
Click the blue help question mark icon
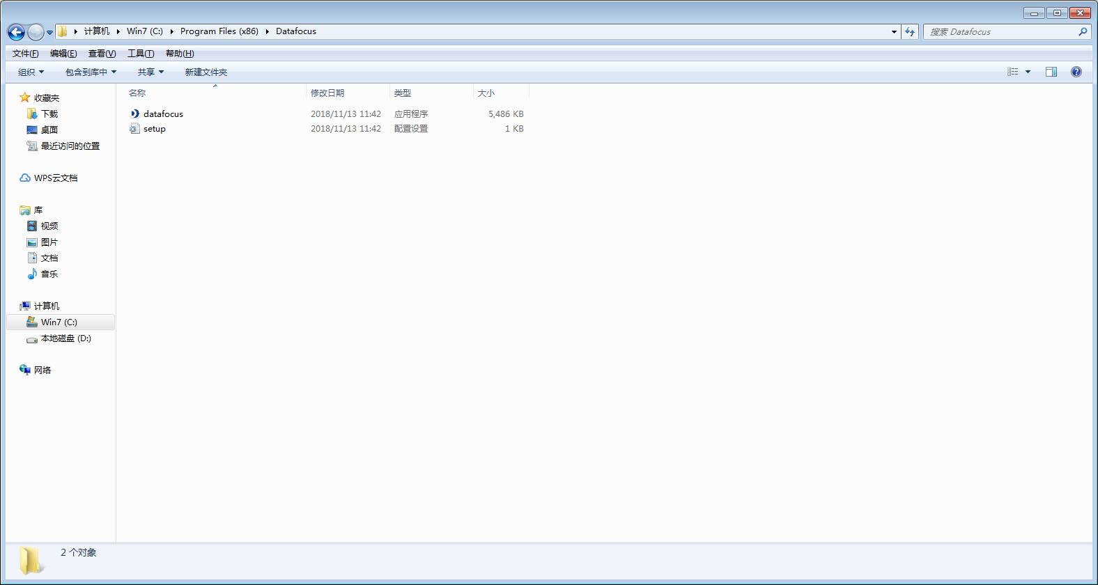1076,72
